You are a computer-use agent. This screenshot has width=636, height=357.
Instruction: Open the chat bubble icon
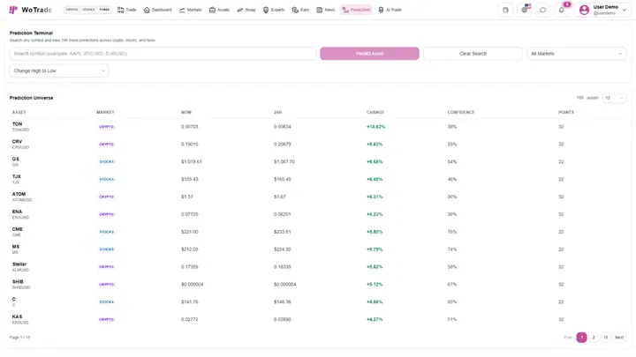542,10
